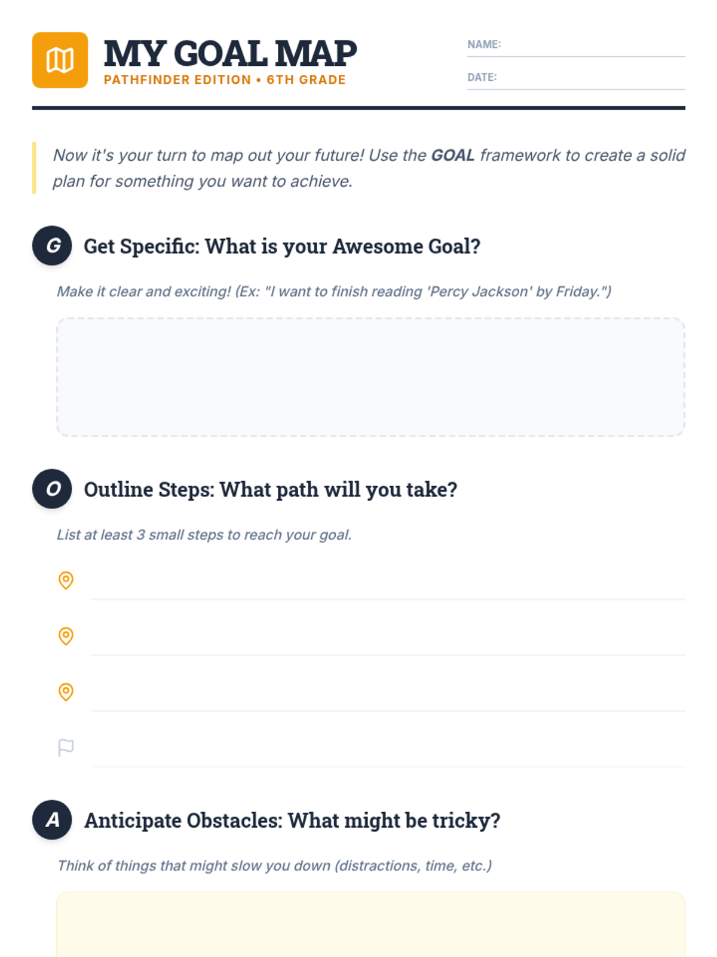
Task: Click the flag step writing line
Action: pos(388,754)
